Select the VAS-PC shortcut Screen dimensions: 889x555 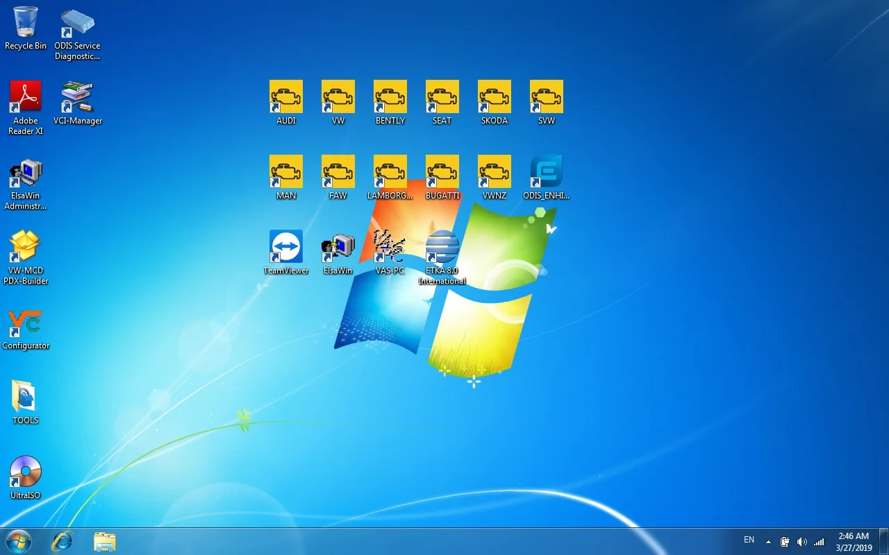point(390,253)
